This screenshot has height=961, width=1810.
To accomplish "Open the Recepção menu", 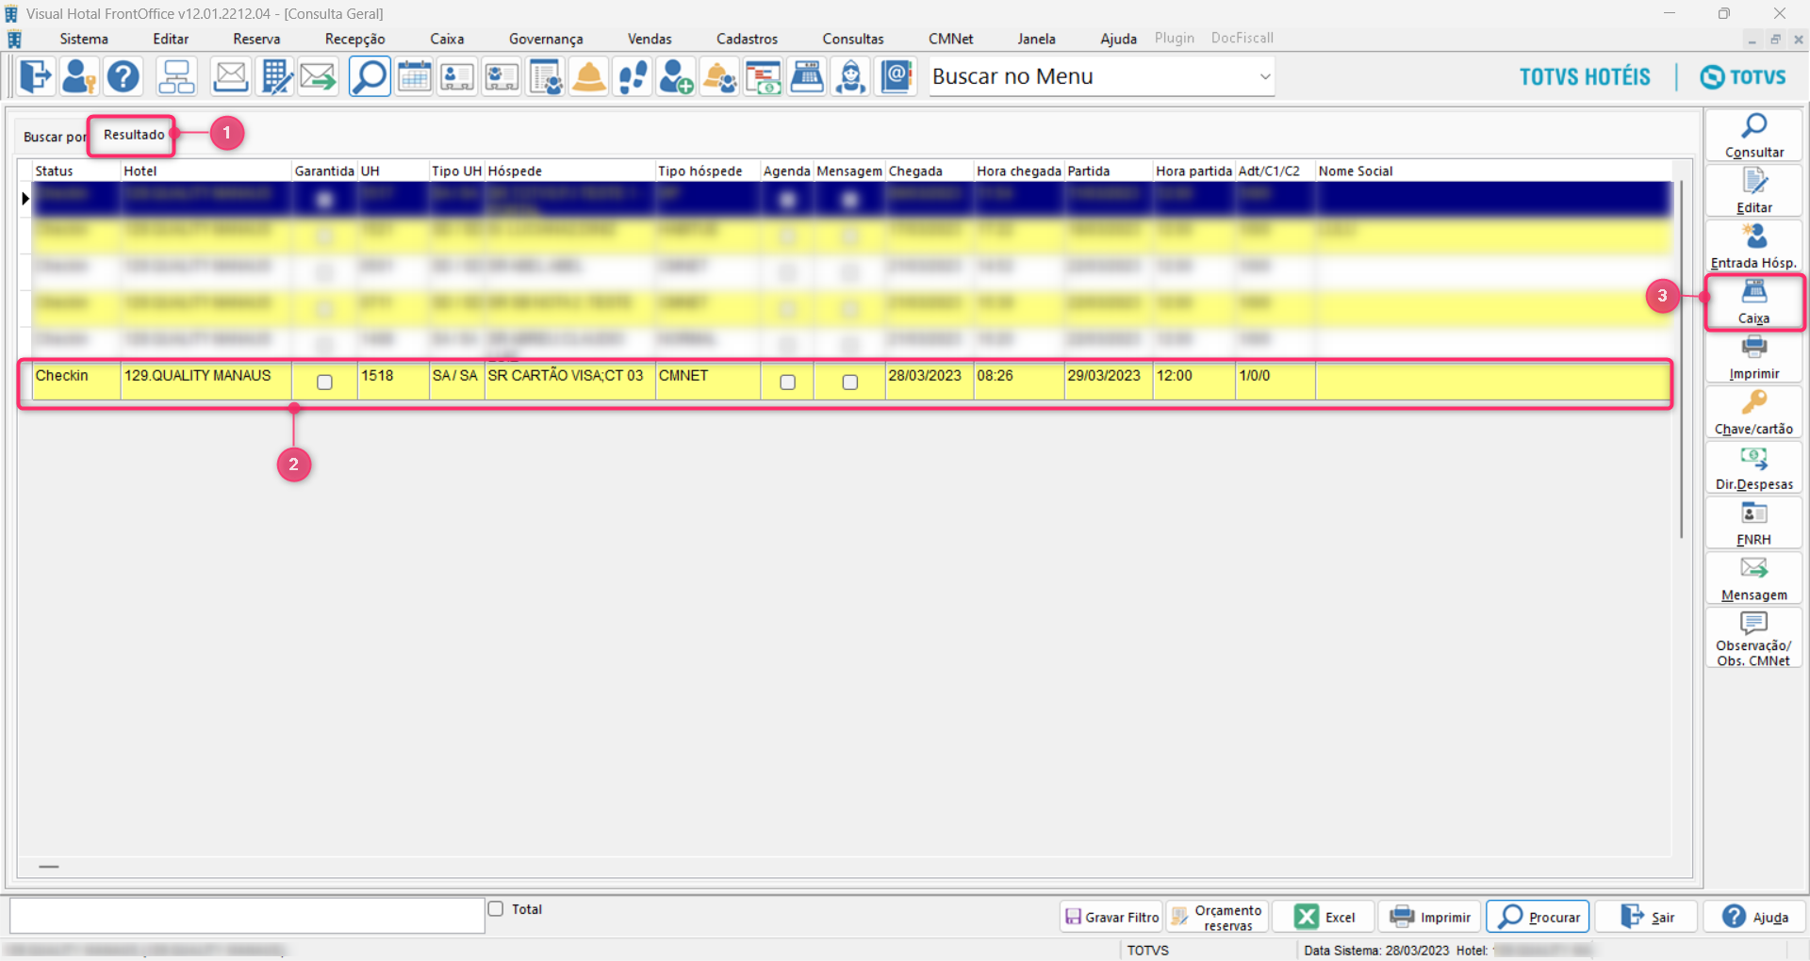I will [x=355, y=39].
